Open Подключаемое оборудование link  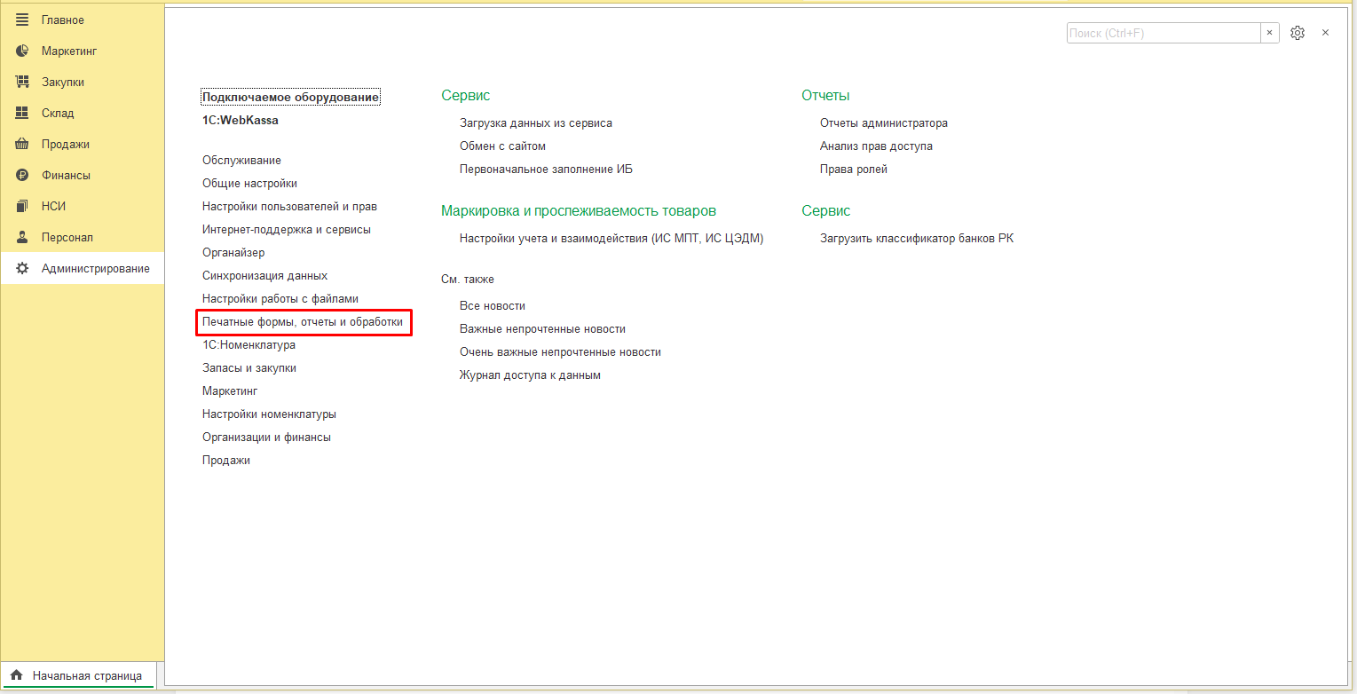pos(290,97)
